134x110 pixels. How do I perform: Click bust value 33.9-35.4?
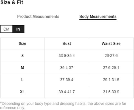coord(67,56)
